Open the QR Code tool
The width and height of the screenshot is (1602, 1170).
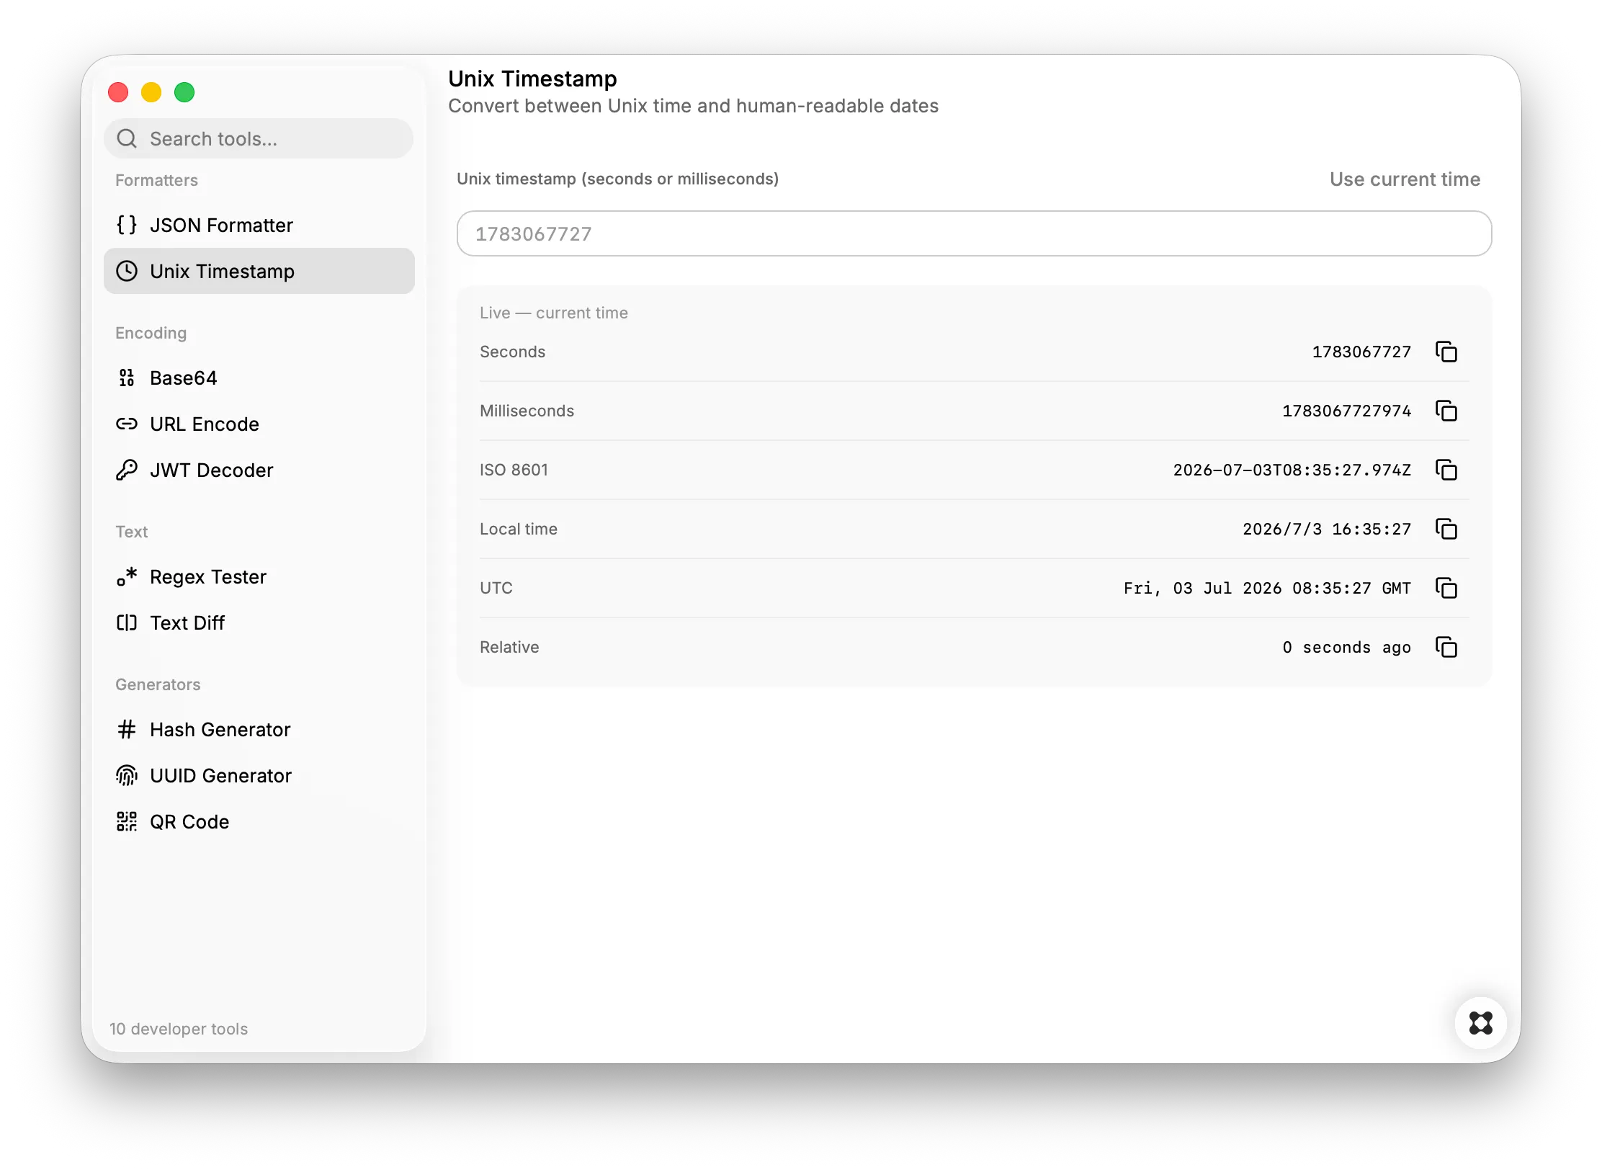coord(259,821)
